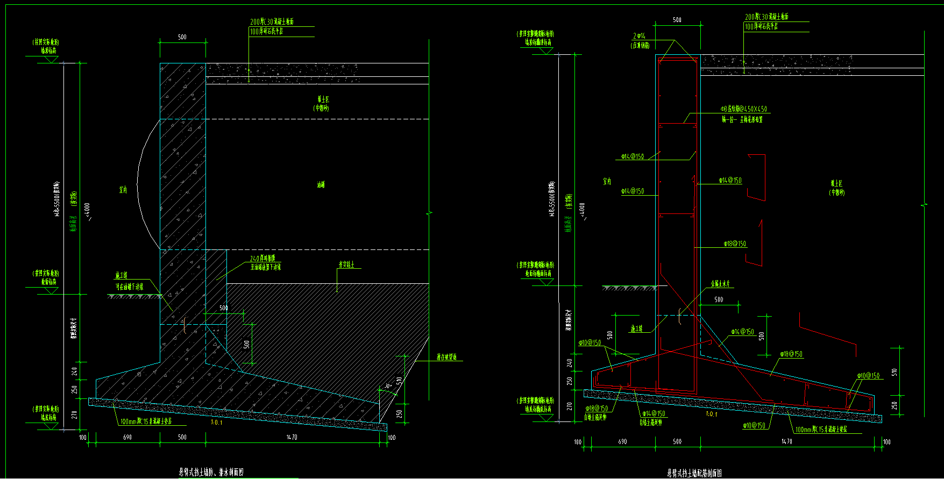The height and width of the screenshot is (479, 944).
Task: Click the 金属止水片 annotation
Action: [x=720, y=284]
